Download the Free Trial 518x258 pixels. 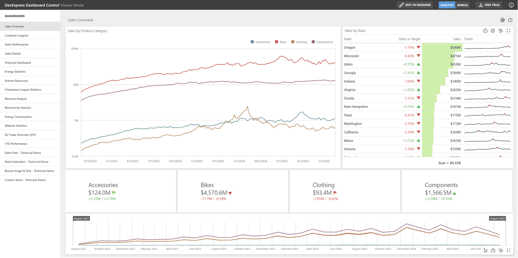click(489, 5)
